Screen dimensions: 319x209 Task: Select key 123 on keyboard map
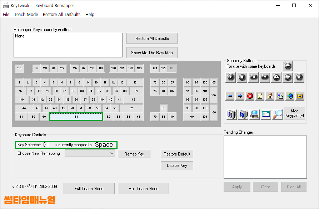139,68
